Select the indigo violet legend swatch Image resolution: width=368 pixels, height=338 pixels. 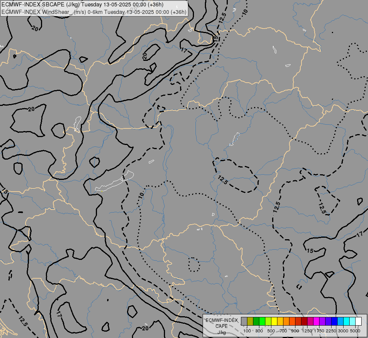[328, 321]
